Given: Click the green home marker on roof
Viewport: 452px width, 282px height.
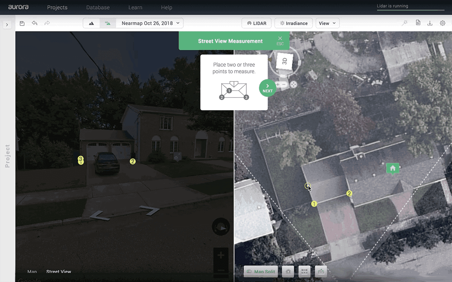Looking at the screenshot, I should coord(392,168).
